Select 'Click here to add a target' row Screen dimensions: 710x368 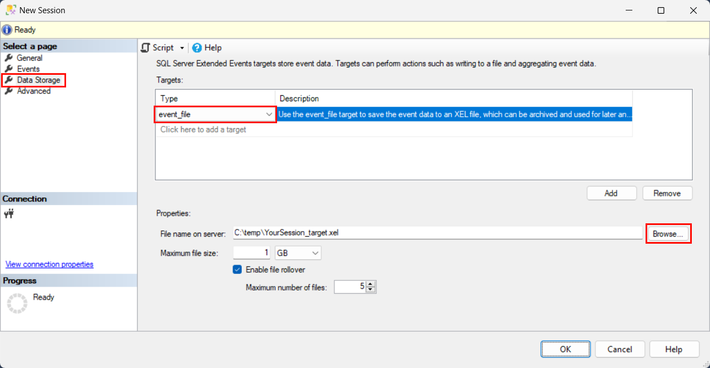(203, 130)
